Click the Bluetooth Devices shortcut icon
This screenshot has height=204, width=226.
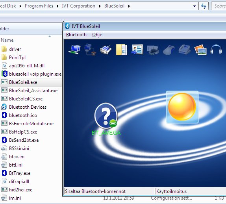click(4, 107)
